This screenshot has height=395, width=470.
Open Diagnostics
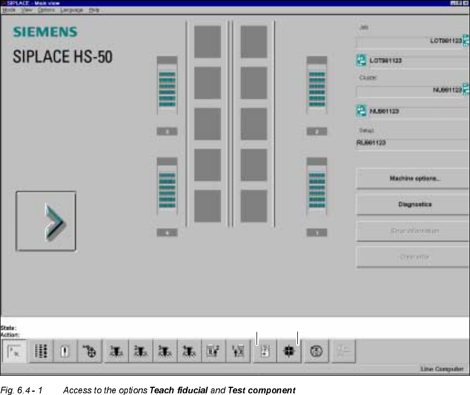point(413,204)
